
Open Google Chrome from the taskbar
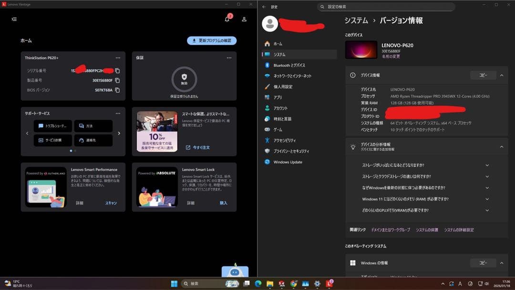293,284
